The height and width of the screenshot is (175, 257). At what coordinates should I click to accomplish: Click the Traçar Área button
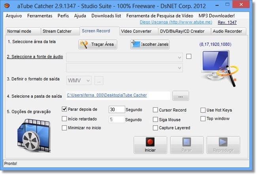98,44
